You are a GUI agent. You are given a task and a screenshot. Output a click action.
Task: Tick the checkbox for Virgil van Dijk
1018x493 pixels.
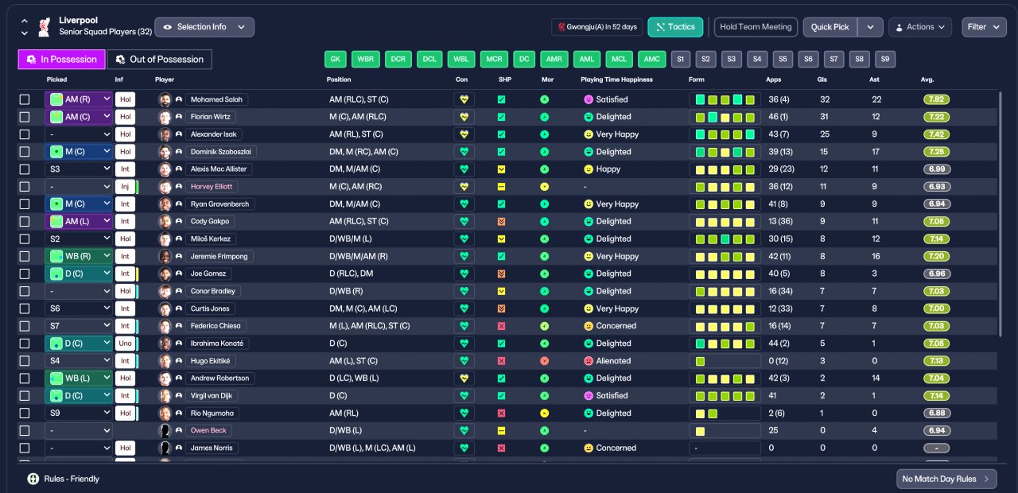pyautogui.click(x=25, y=395)
